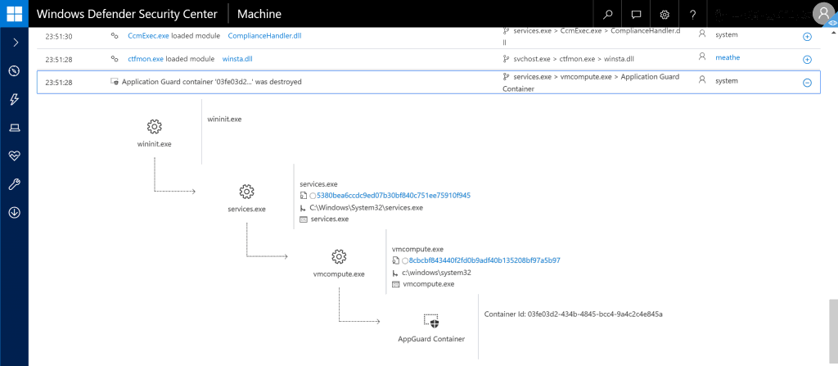Screen dimensions: 838x366
Task: Collapse the Application Guard container event
Action: [x=808, y=83]
